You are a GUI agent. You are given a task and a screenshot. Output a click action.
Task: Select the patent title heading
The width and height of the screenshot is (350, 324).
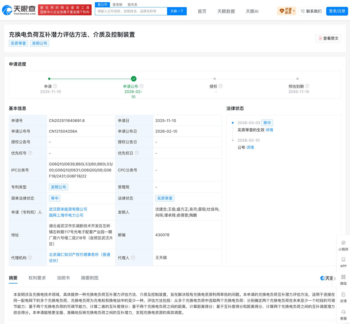coord(72,34)
